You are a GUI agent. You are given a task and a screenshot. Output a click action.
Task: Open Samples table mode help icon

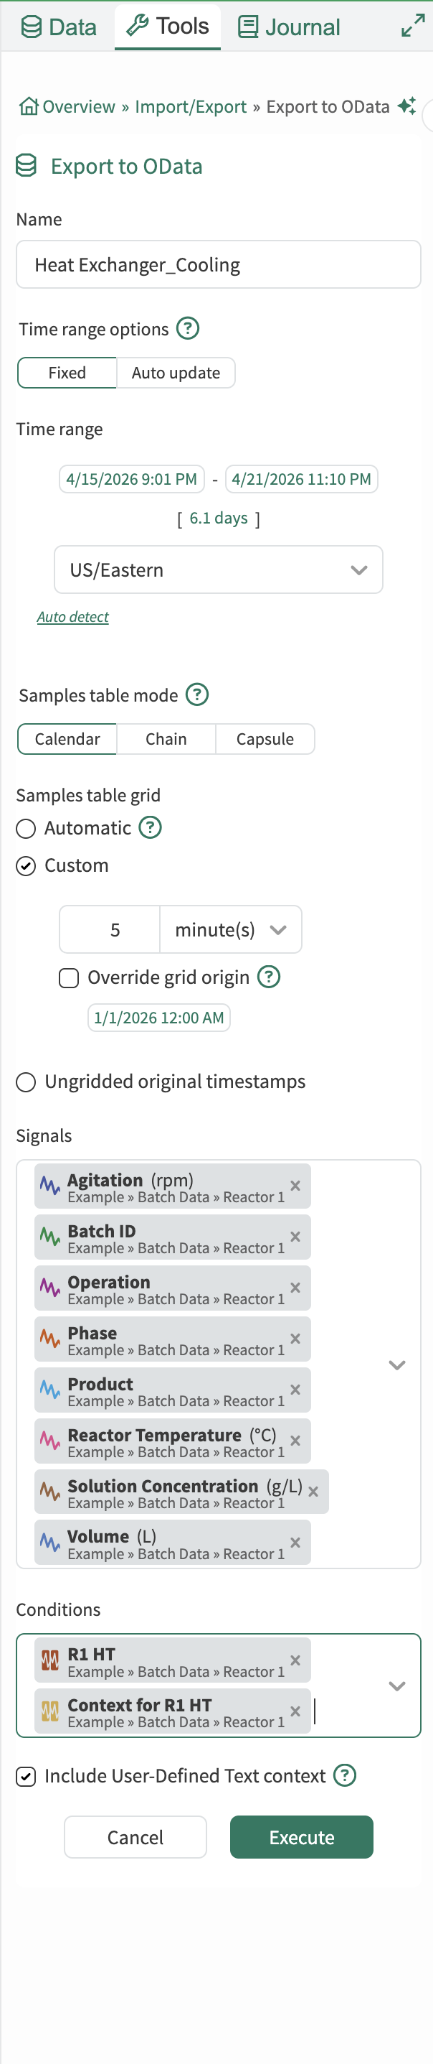point(197,694)
